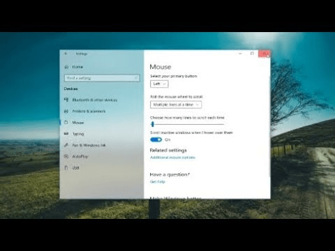335x251 pixels.
Task: Go back using the Settings back arrow
Action: coord(66,54)
